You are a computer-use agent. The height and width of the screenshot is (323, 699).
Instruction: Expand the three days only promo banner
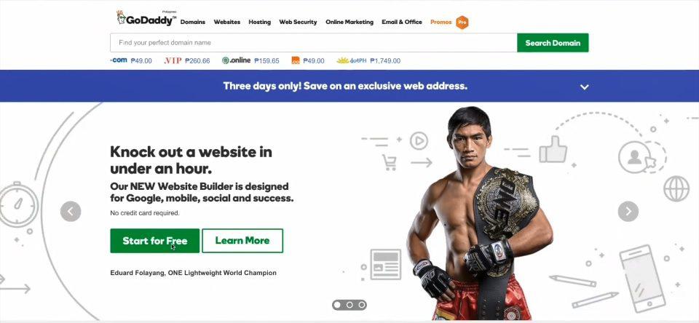tap(585, 87)
